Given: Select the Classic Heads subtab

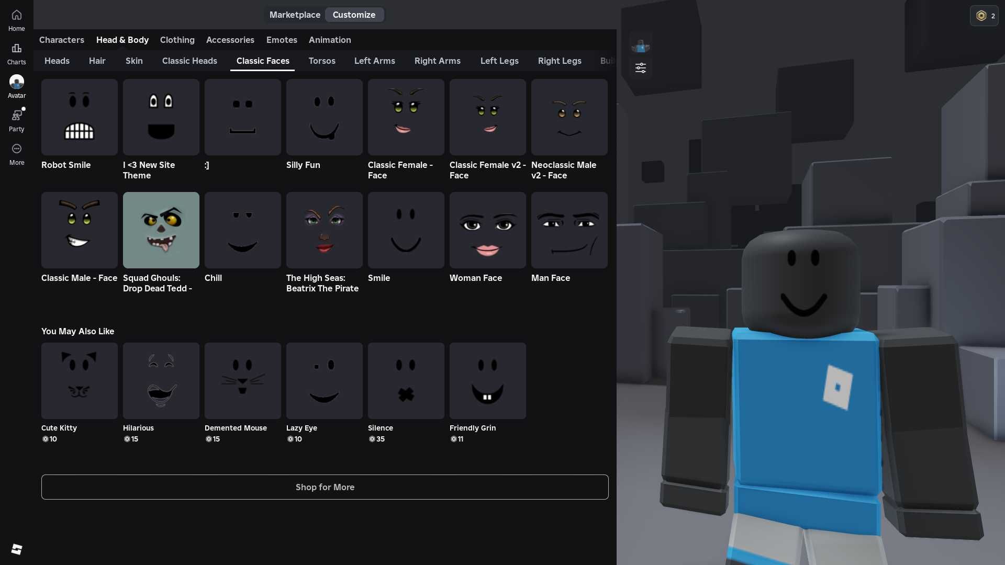Looking at the screenshot, I should pyautogui.click(x=189, y=61).
